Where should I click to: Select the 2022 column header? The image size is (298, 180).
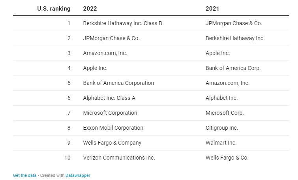pos(90,8)
